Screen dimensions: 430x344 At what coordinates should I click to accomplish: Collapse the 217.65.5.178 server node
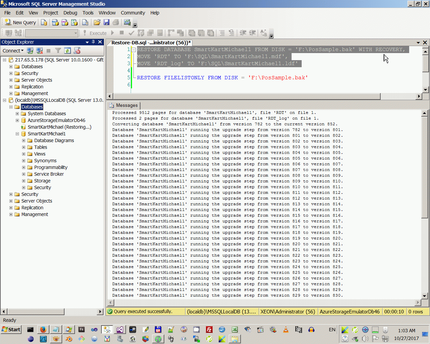coord(5,60)
